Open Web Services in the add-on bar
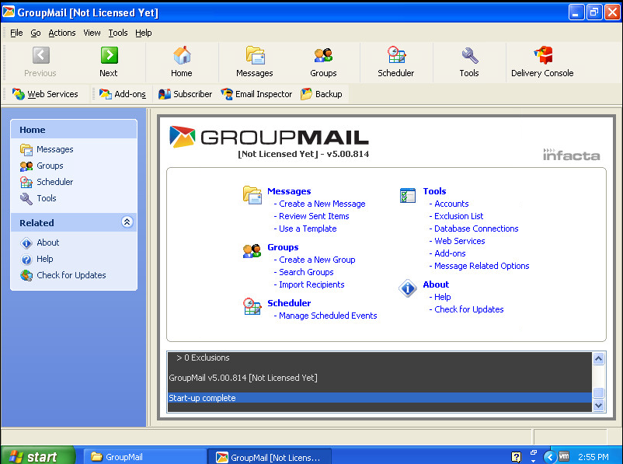 [x=45, y=94]
